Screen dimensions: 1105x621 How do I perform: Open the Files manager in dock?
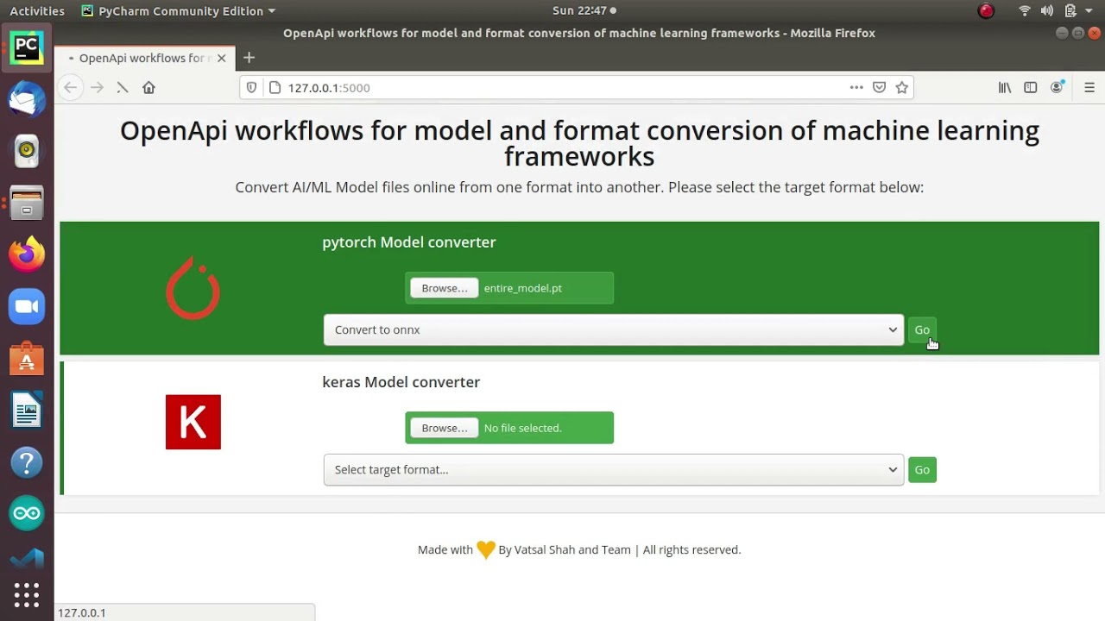click(x=27, y=204)
